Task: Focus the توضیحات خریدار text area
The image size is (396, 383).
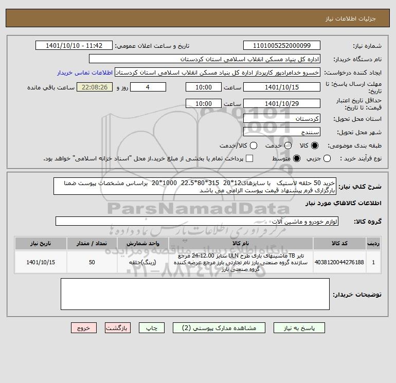Action: [195, 294]
